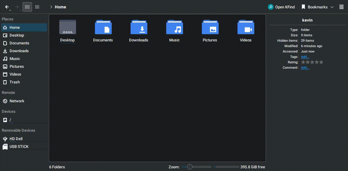Click the '29 items' hidden items value
The height and width of the screenshot is (171, 348).
pyautogui.click(x=307, y=41)
